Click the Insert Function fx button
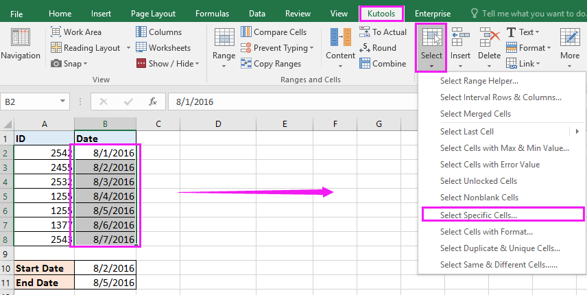The width and height of the screenshot is (587, 295). coord(153,102)
